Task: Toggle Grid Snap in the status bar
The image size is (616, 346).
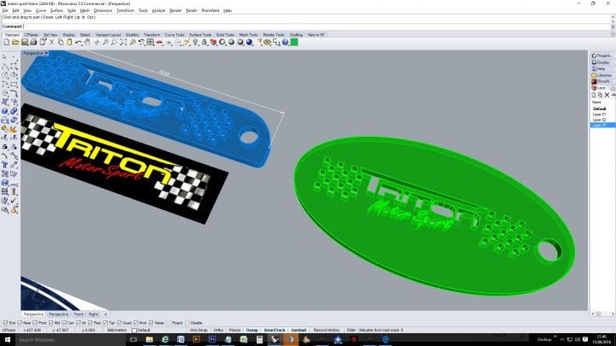Action: pyautogui.click(x=198, y=331)
